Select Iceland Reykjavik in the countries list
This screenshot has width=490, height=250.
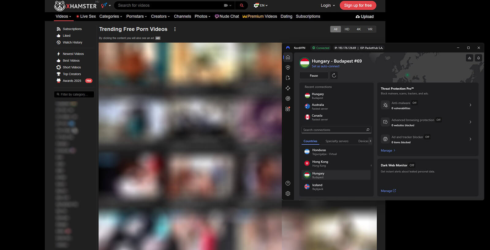(x=336, y=187)
